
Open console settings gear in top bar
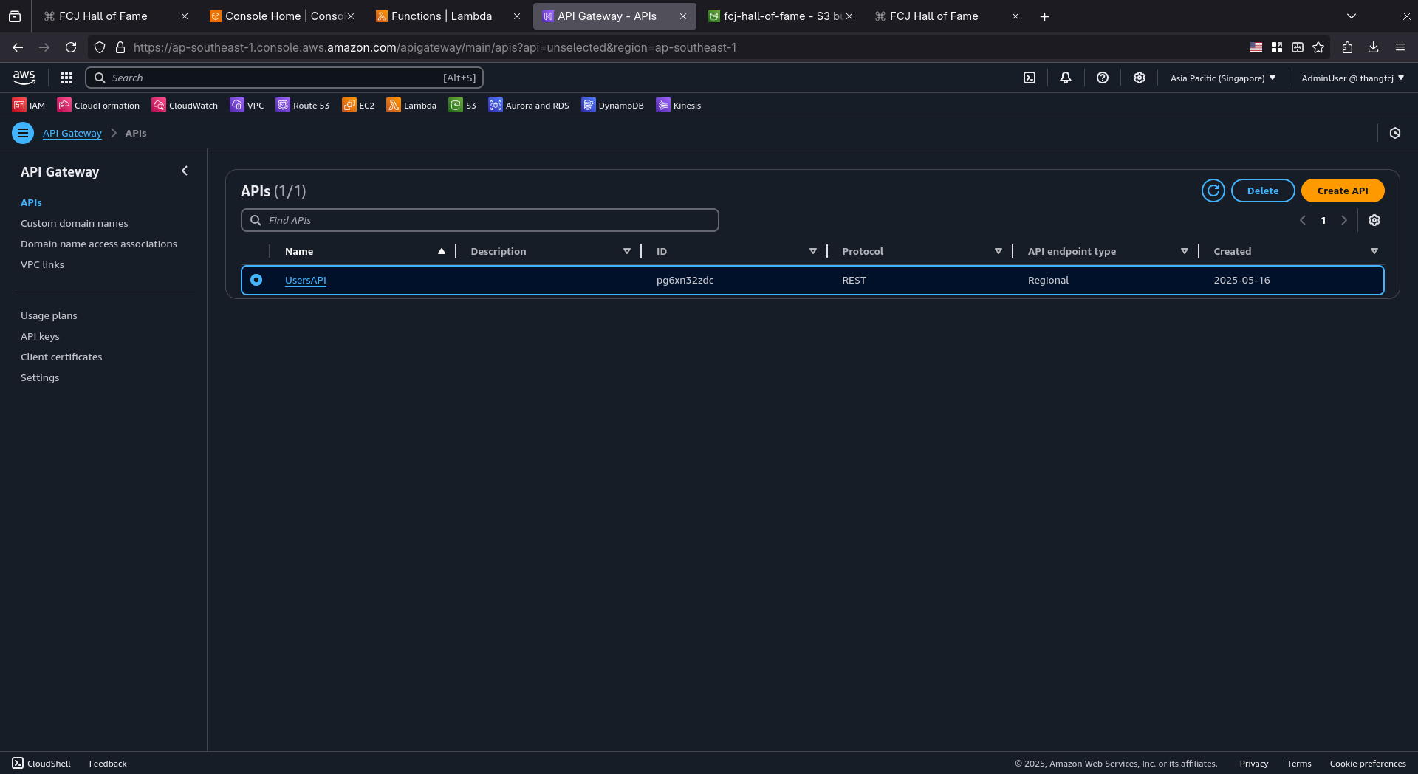[x=1140, y=78]
